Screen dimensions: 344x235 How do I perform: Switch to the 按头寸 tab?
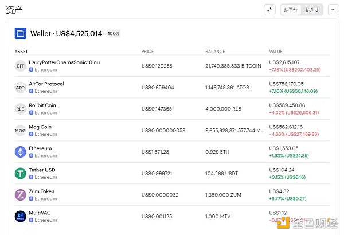point(312,10)
